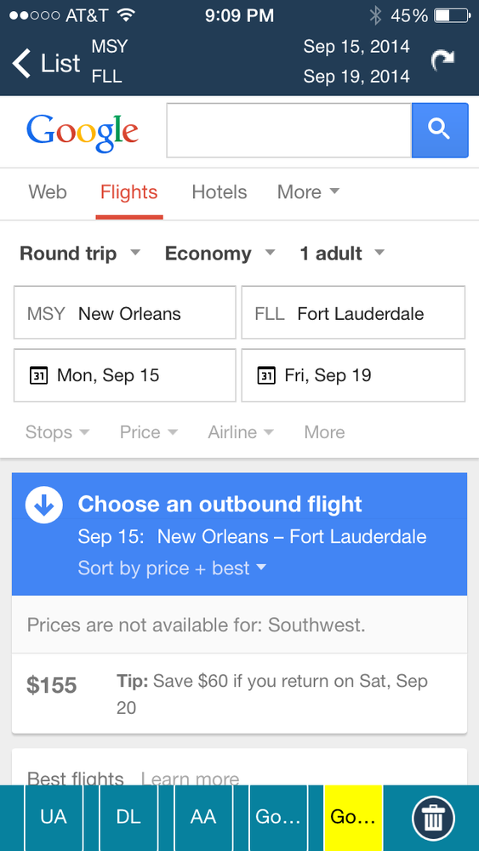The image size is (479, 851).
Task: Click the Google logo
Action: [83, 132]
